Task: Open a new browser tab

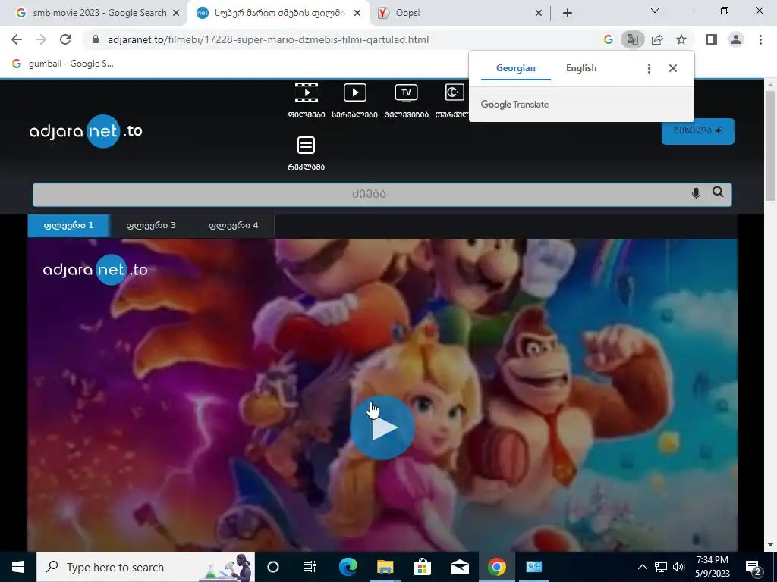Action: (568, 13)
